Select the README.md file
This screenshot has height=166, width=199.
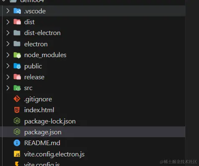(x=93, y=143)
